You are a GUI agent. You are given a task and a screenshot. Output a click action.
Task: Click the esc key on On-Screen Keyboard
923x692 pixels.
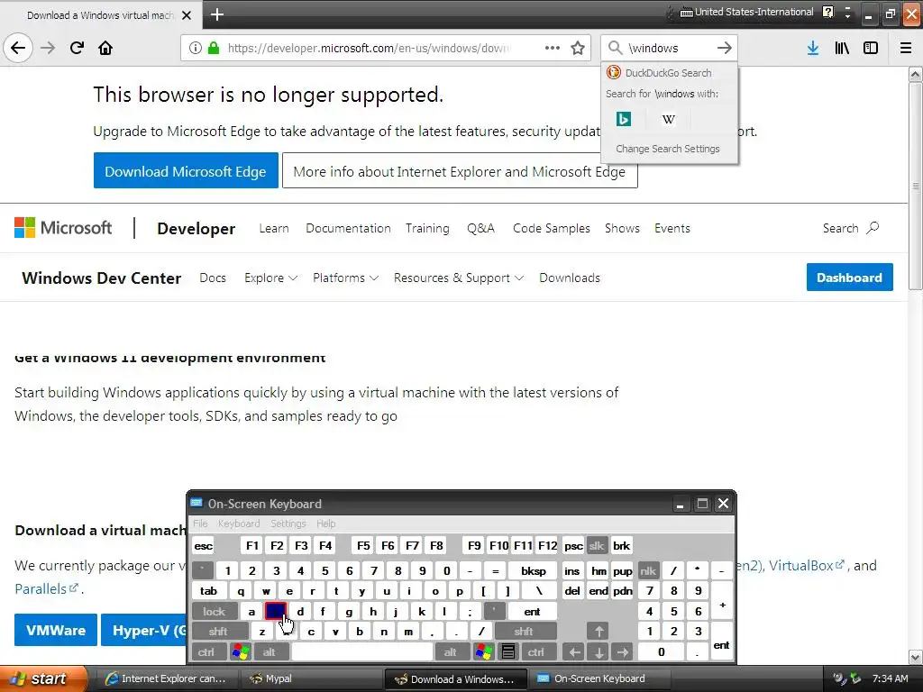(x=203, y=545)
